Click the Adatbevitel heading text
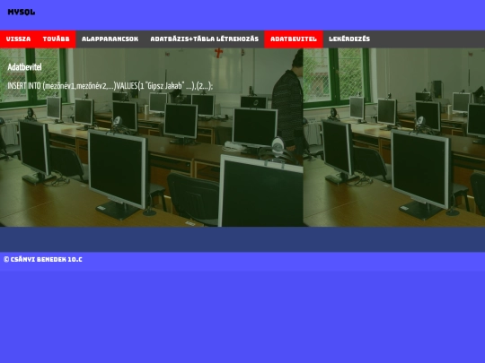The image size is (485, 363). point(24,67)
